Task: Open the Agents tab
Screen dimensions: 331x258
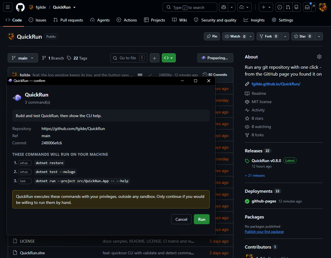Action: 100,20
